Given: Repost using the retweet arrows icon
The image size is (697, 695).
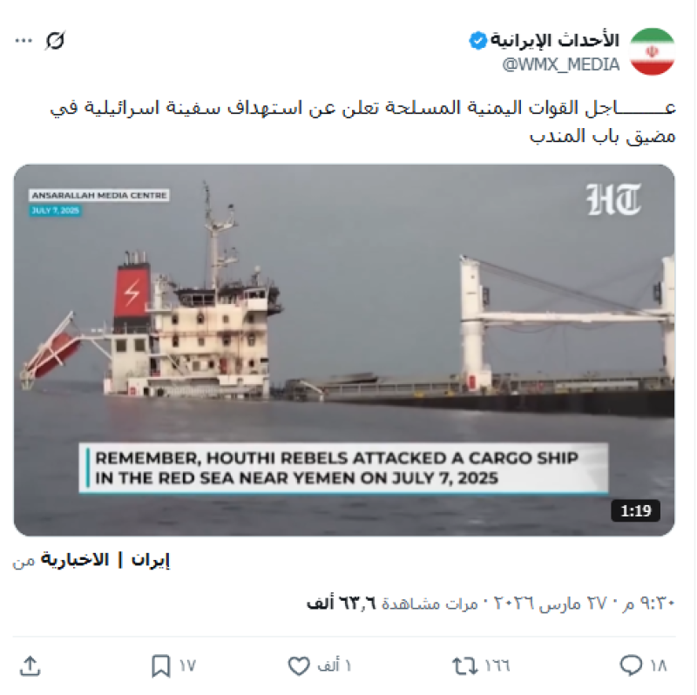Looking at the screenshot, I should pyautogui.click(x=464, y=665).
